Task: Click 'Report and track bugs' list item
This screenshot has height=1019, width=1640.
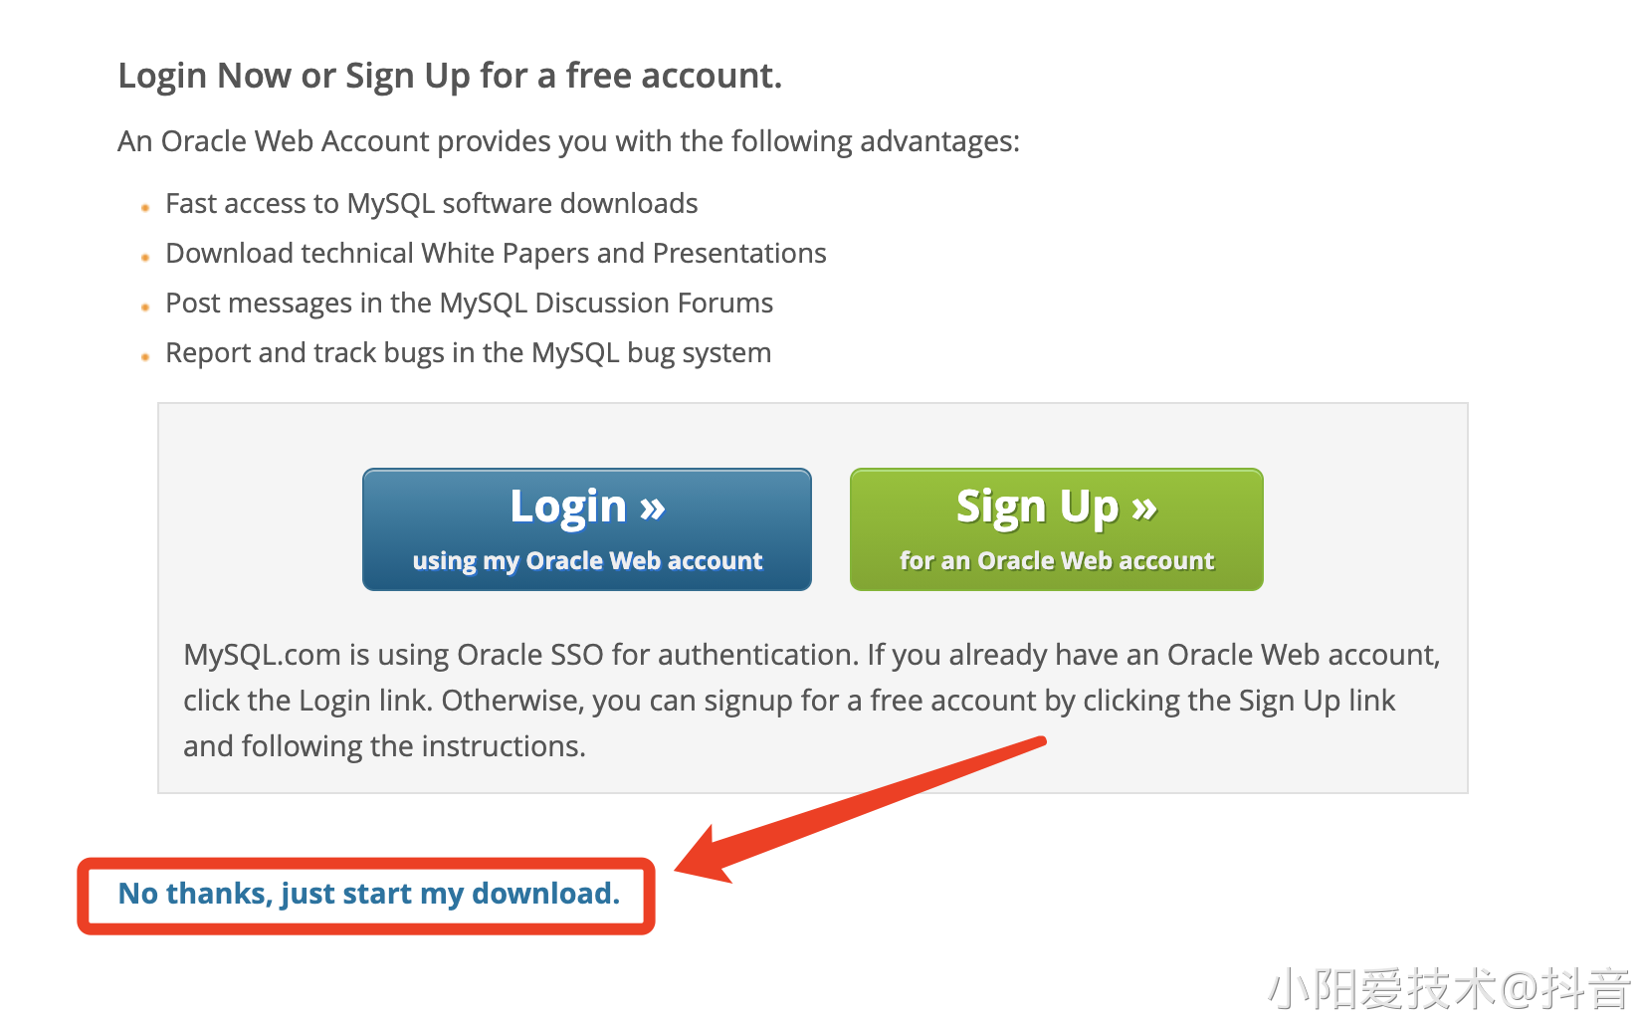Action: point(468,353)
